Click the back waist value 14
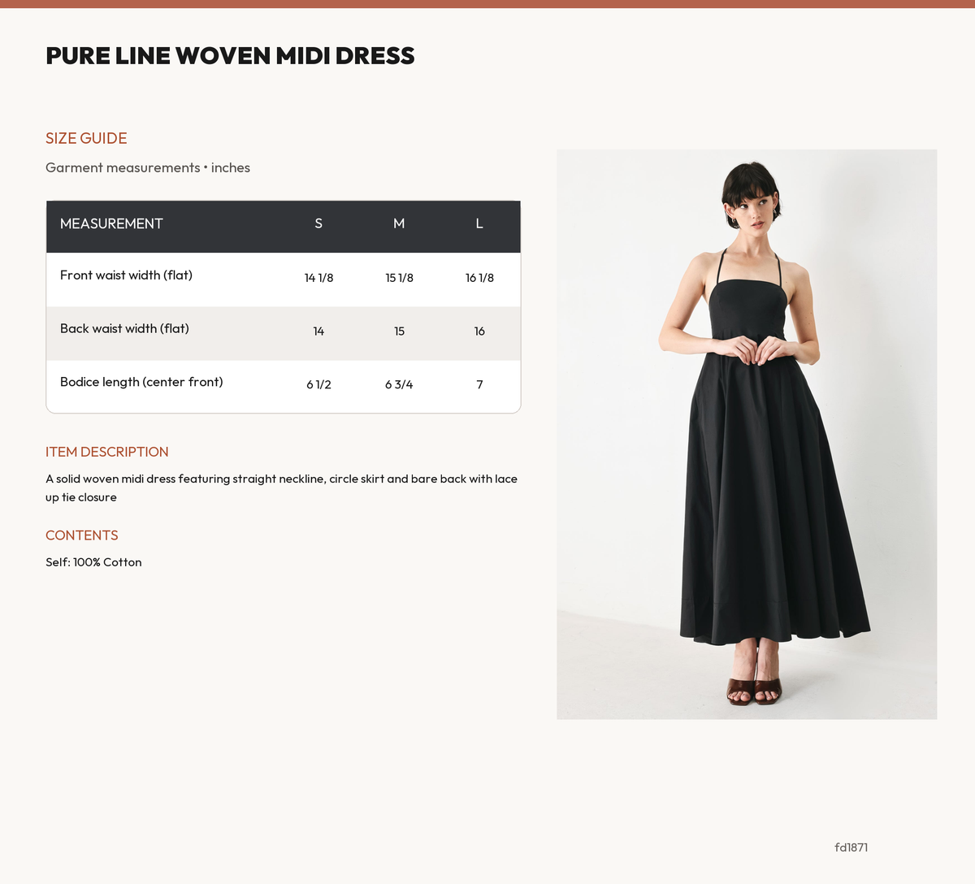This screenshot has height=884, width=975. (318, 331)
